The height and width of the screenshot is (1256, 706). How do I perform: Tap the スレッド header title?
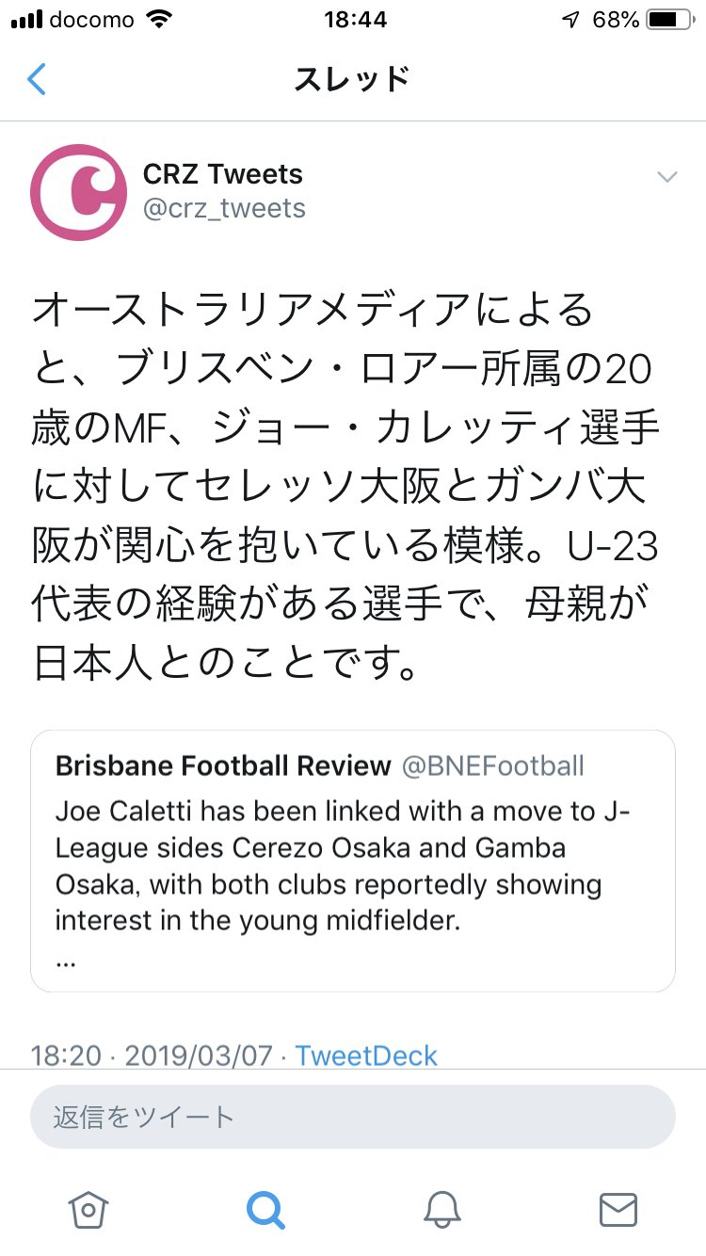352,79
